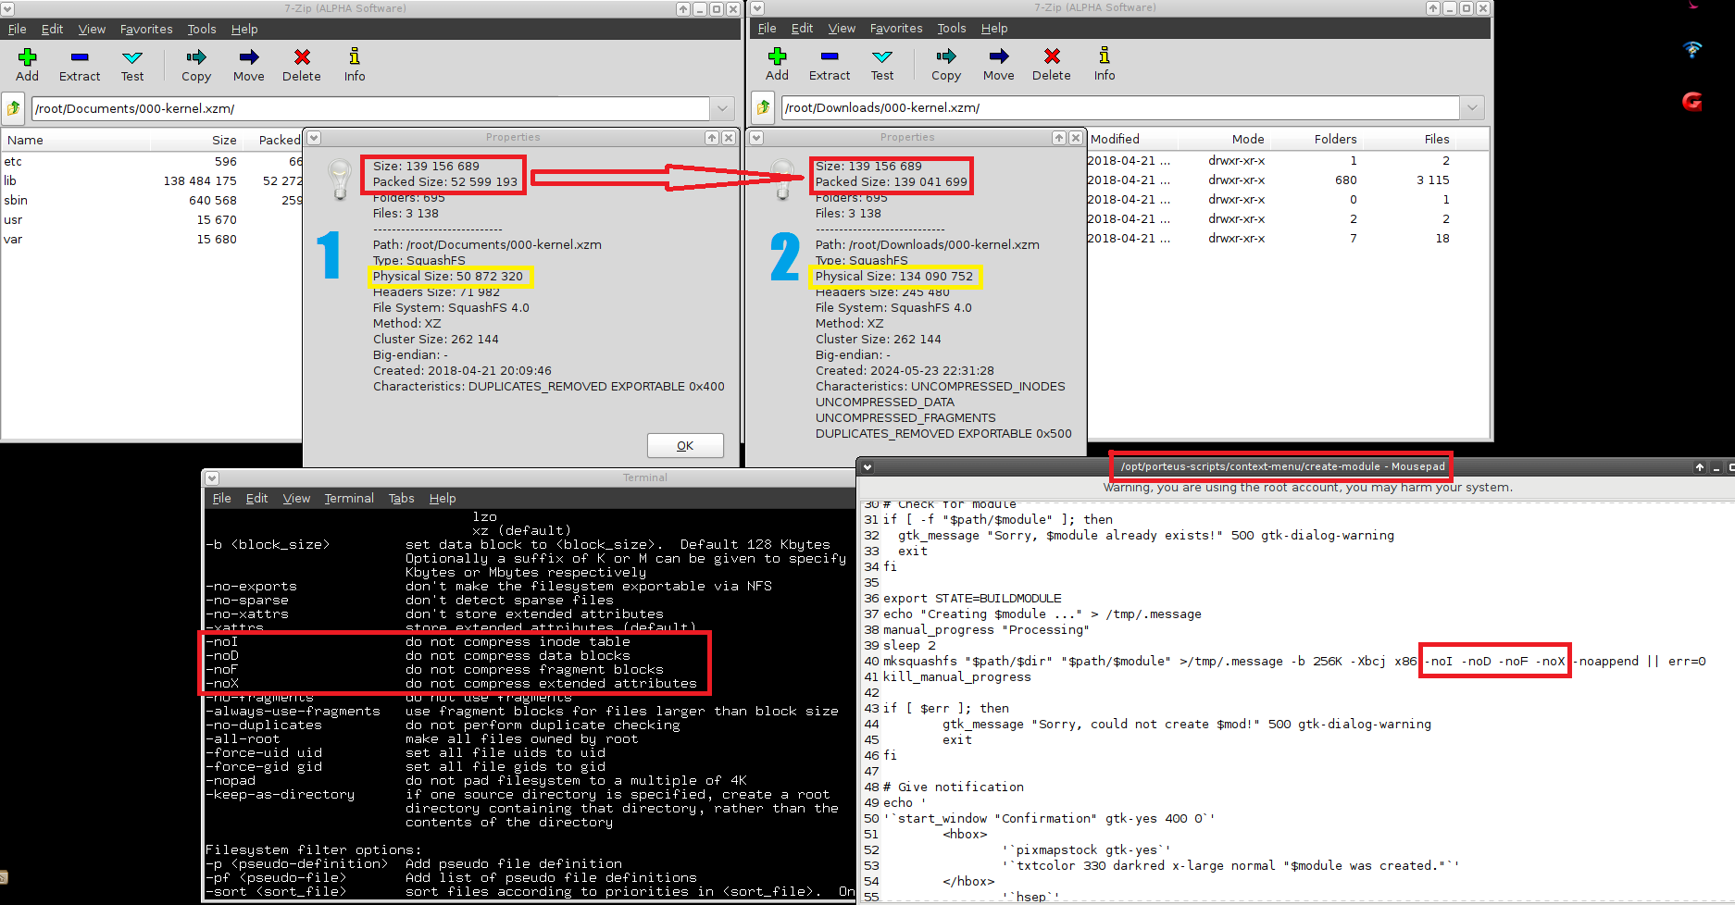1735x905 pixels.
Task: Sort by Name column in left 7-Zip
Action: click(x=76, y=140)
